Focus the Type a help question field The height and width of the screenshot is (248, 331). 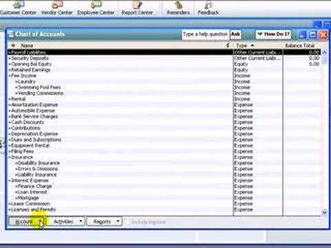click(x=205, y=34)
